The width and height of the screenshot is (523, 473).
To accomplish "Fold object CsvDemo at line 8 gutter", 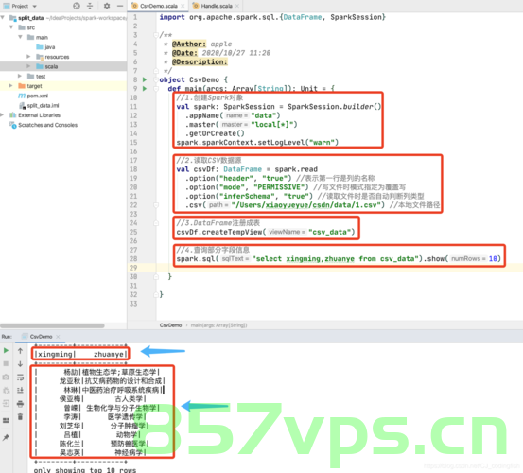I will point(156,79).
